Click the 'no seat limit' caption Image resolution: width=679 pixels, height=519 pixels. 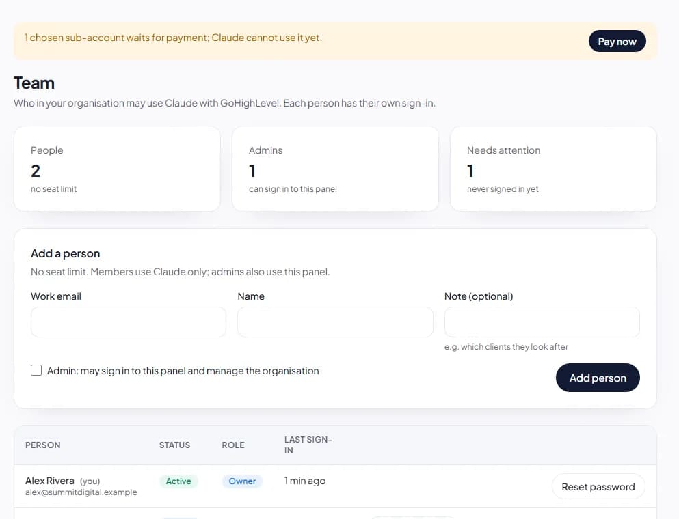pyautogui.click(x=54, y=189)
